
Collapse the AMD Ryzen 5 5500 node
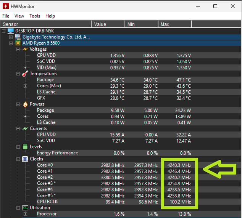[x=11, y=43]
